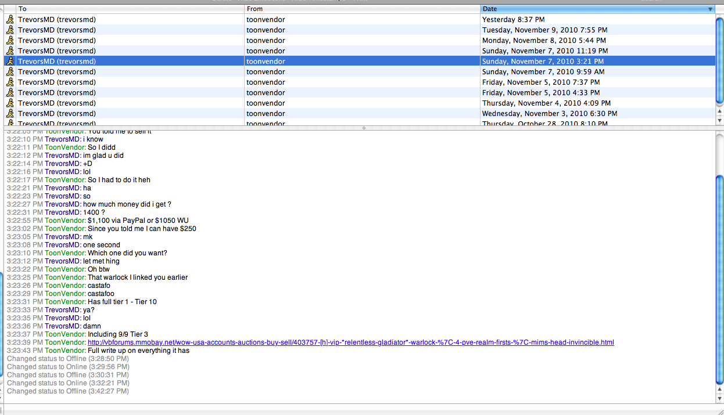This screenshot has width=724, height=415.
Task: Click AIM icon on Yesterday 8:37 PM row
Action: click(10, 19)
